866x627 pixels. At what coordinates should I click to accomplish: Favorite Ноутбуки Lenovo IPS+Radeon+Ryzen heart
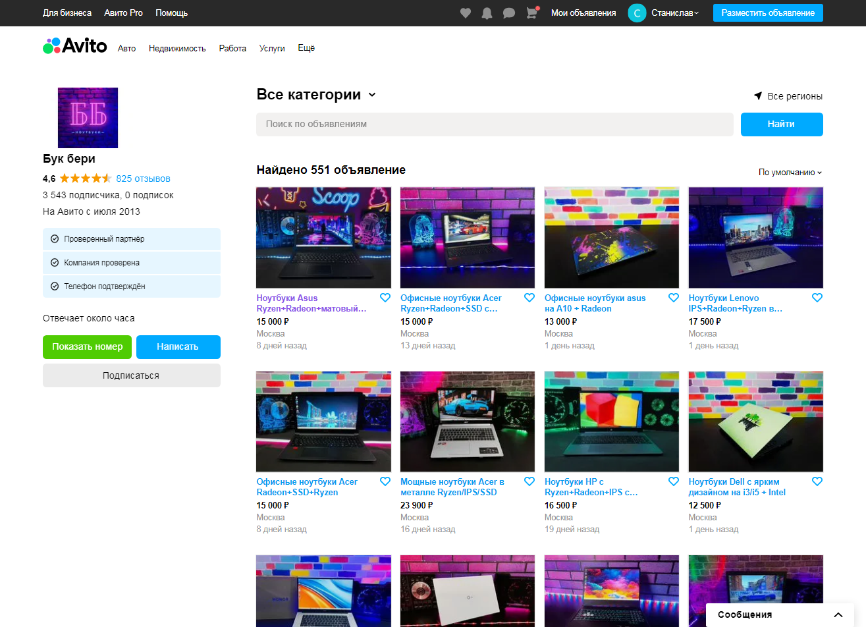click(x=817, y=298)
